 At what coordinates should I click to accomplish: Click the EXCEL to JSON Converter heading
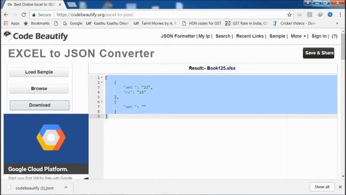pos(81,54)
